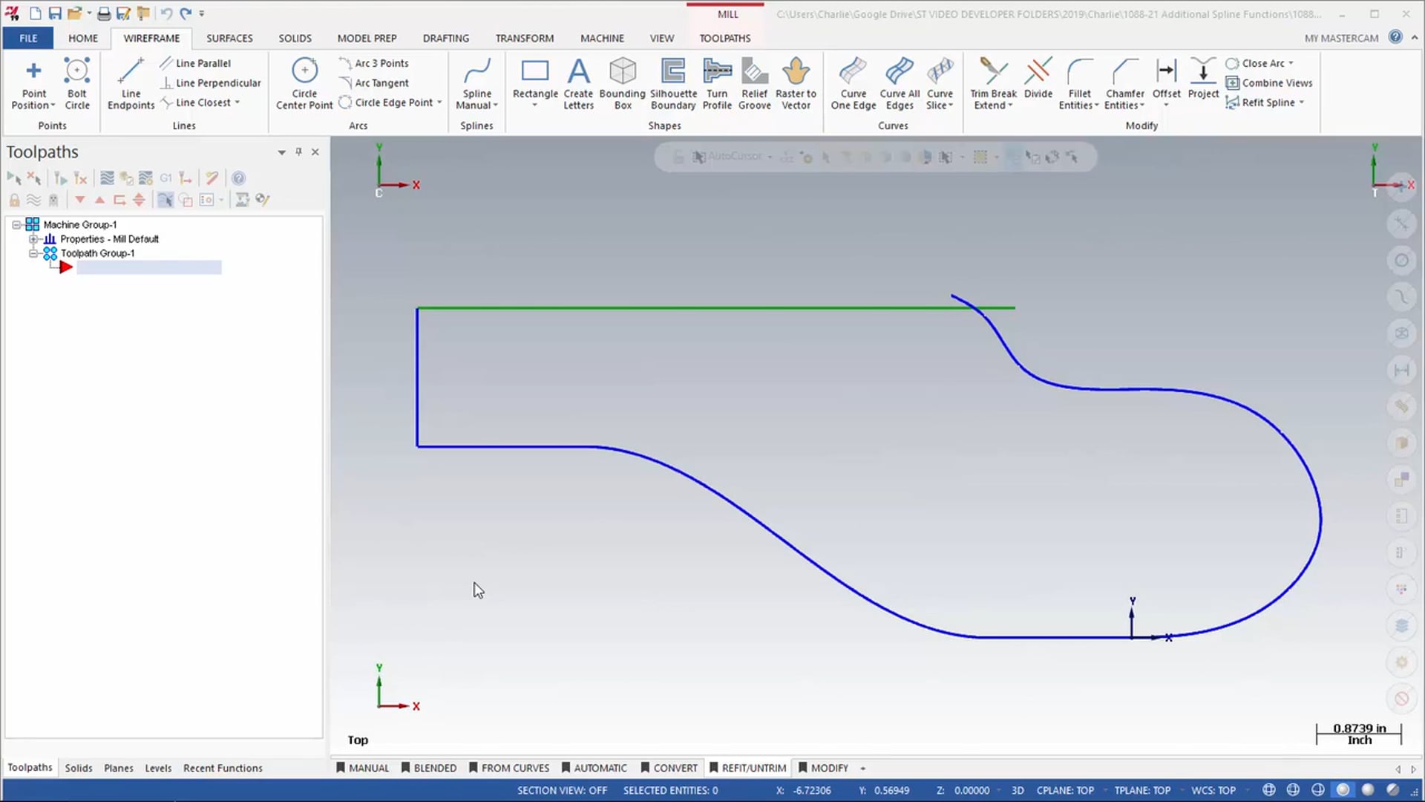Select the Raster to Vector tool

tap(796, 82)
